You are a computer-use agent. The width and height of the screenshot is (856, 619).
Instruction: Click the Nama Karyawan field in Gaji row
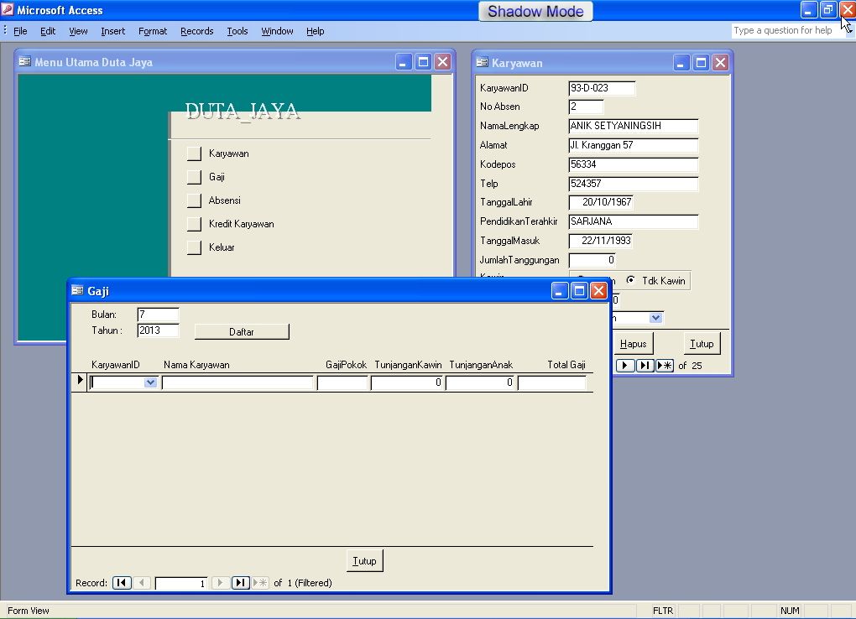coord(237,382)
